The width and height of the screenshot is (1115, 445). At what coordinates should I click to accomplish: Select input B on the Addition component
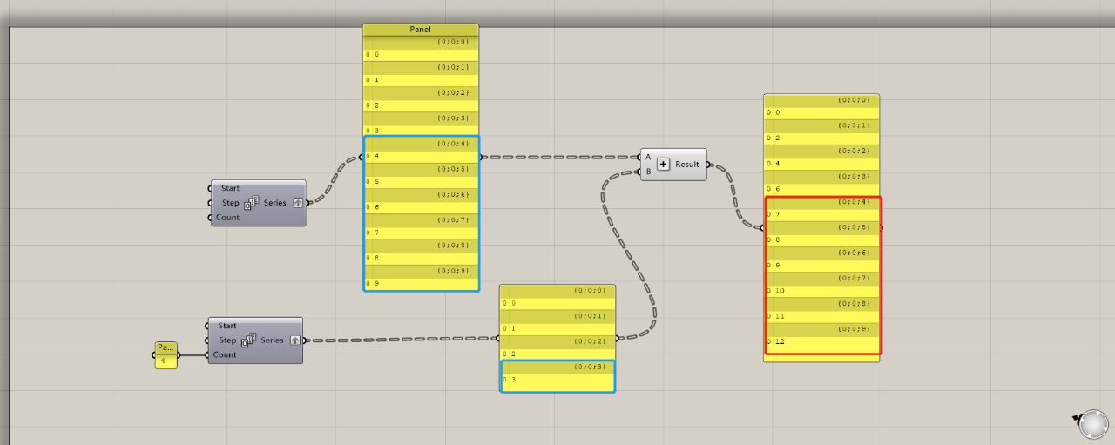647,172
